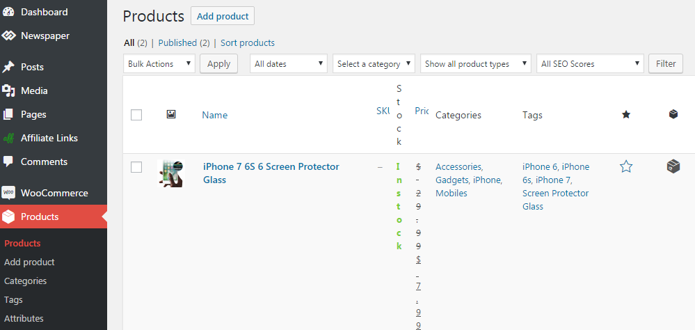
Task: Open iPhone 7 6S 6 Screen Protector Glass product
Action: [x=271, y=173]
